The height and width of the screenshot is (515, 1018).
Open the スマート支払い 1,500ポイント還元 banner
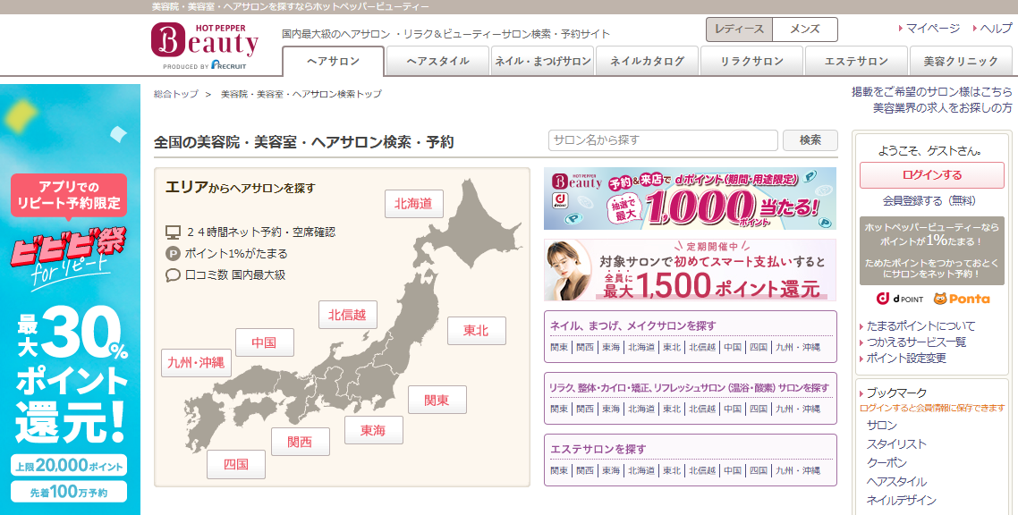690,270
